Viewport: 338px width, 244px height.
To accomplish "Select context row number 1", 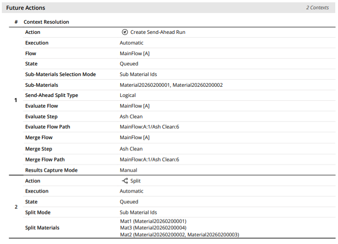I will (x=15, y=100).
